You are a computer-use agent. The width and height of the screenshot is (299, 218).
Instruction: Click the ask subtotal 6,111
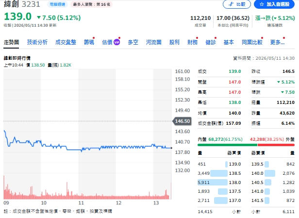pos(288,212)
